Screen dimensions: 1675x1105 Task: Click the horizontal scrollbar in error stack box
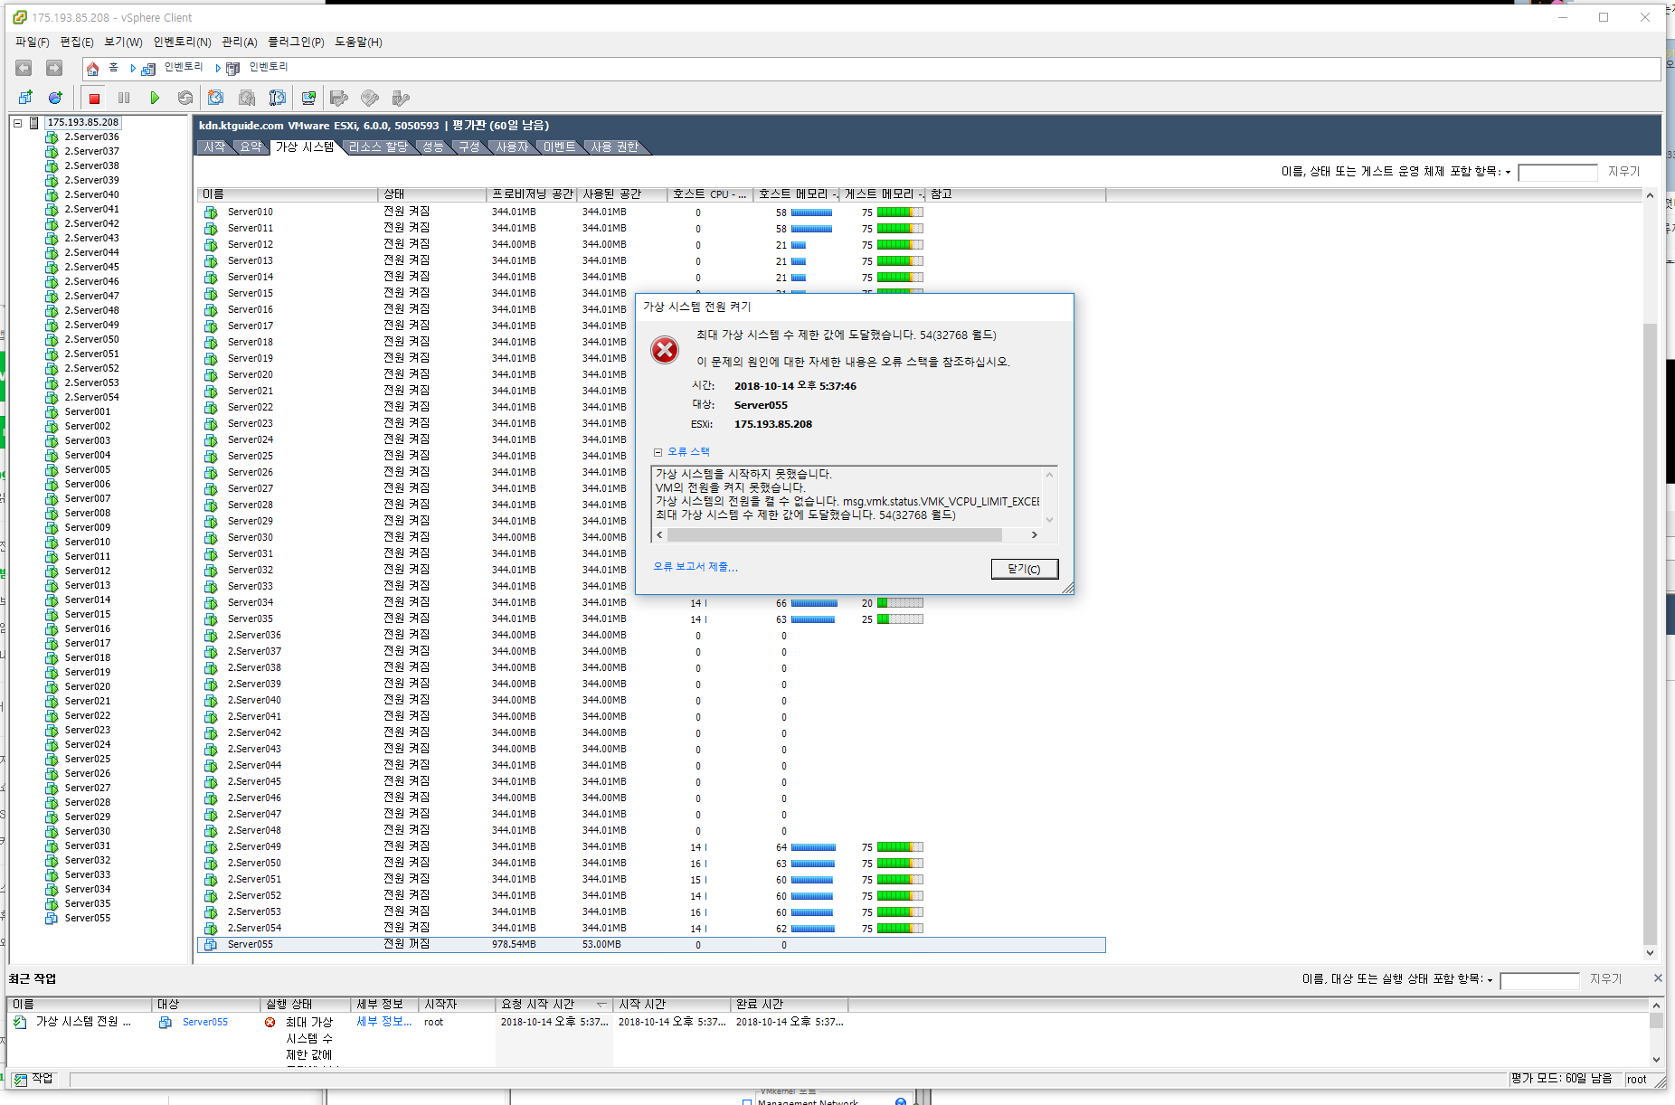[x=834, y=535]
